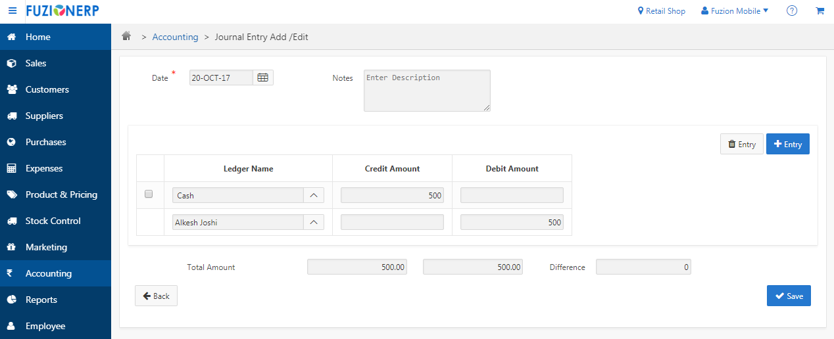Open Stock Control from the sidebar

(x=53, y=221)
